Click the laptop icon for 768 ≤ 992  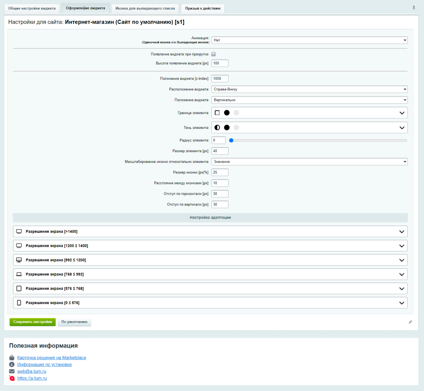[19, 274]
